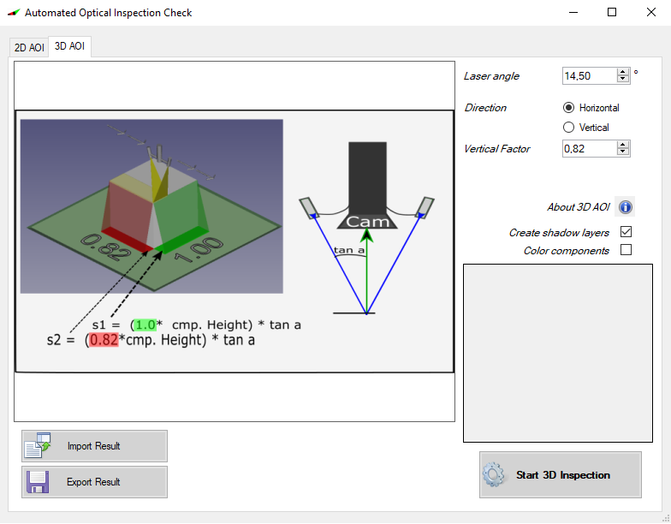The width and height of the screenshot is (671, 524).
Task: Disable Create shadow layers checkbox
Action: click(626, 232)
